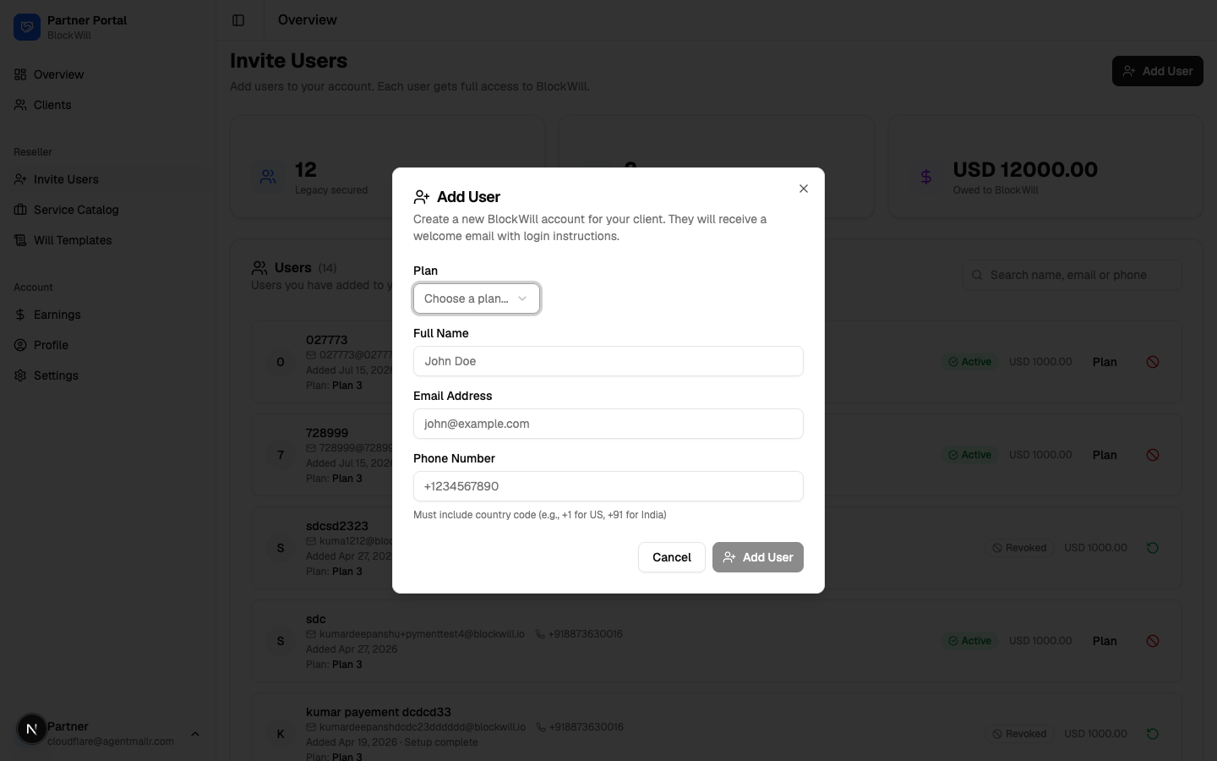Click the Legacy secured users icon
The height and width of the screenshot is (761, 1217).
(268, 177)
